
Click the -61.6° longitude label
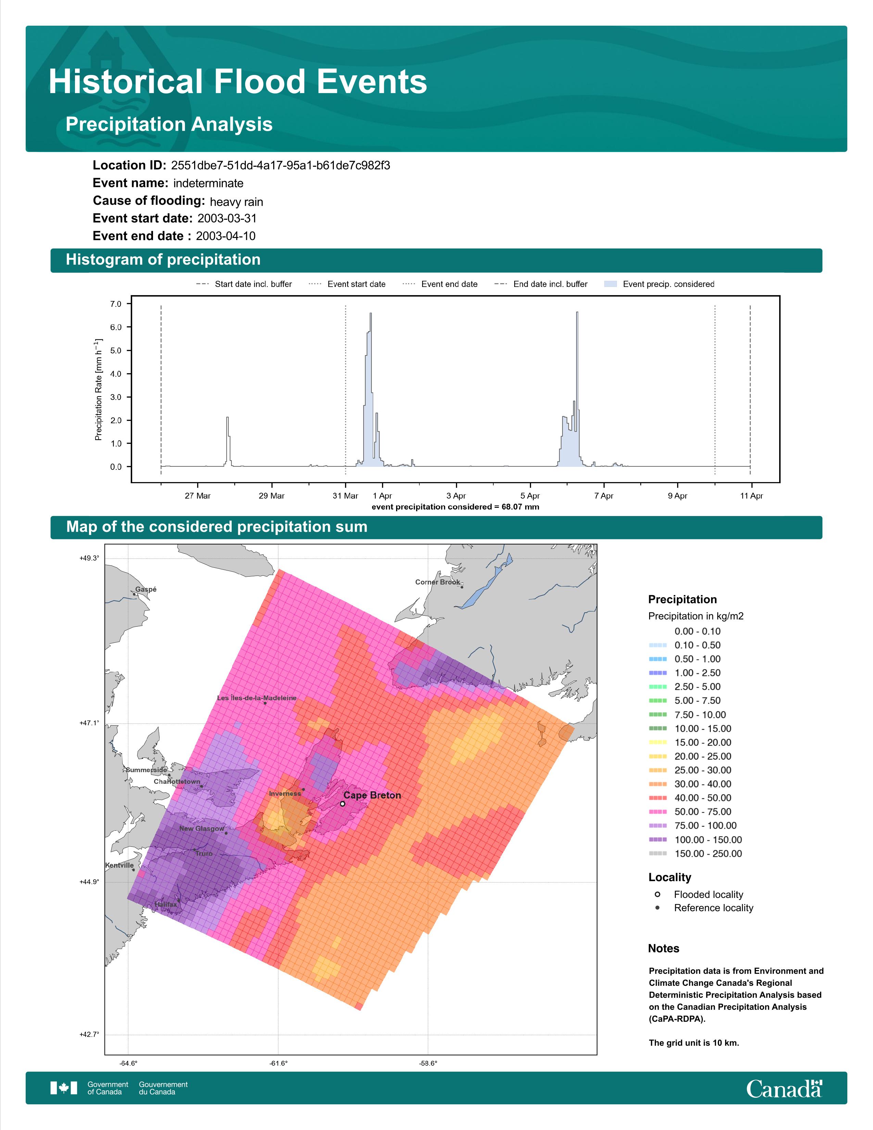click(278, 1063)
